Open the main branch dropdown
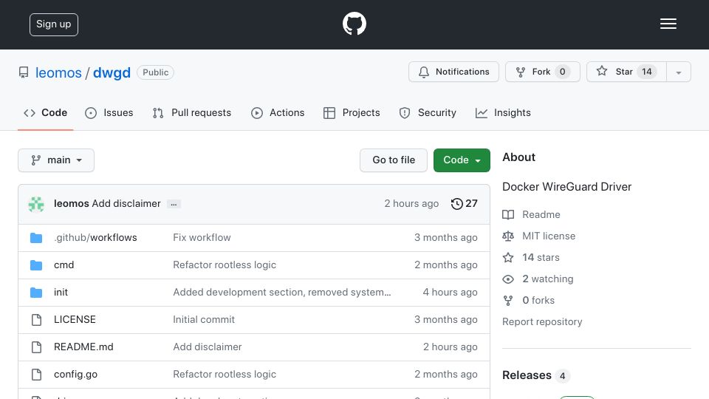Viewport: 709px width, 399px height. [x=56, y=160]
